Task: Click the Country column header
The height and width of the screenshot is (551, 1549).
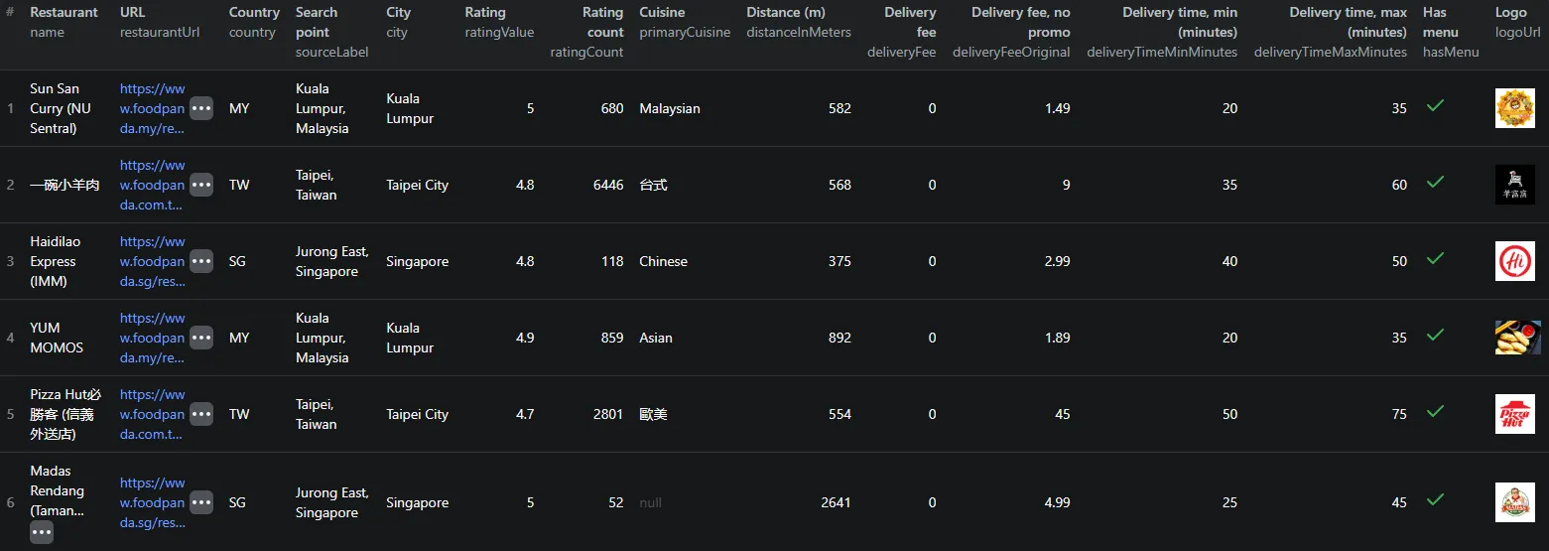Action: coord(254,22)
